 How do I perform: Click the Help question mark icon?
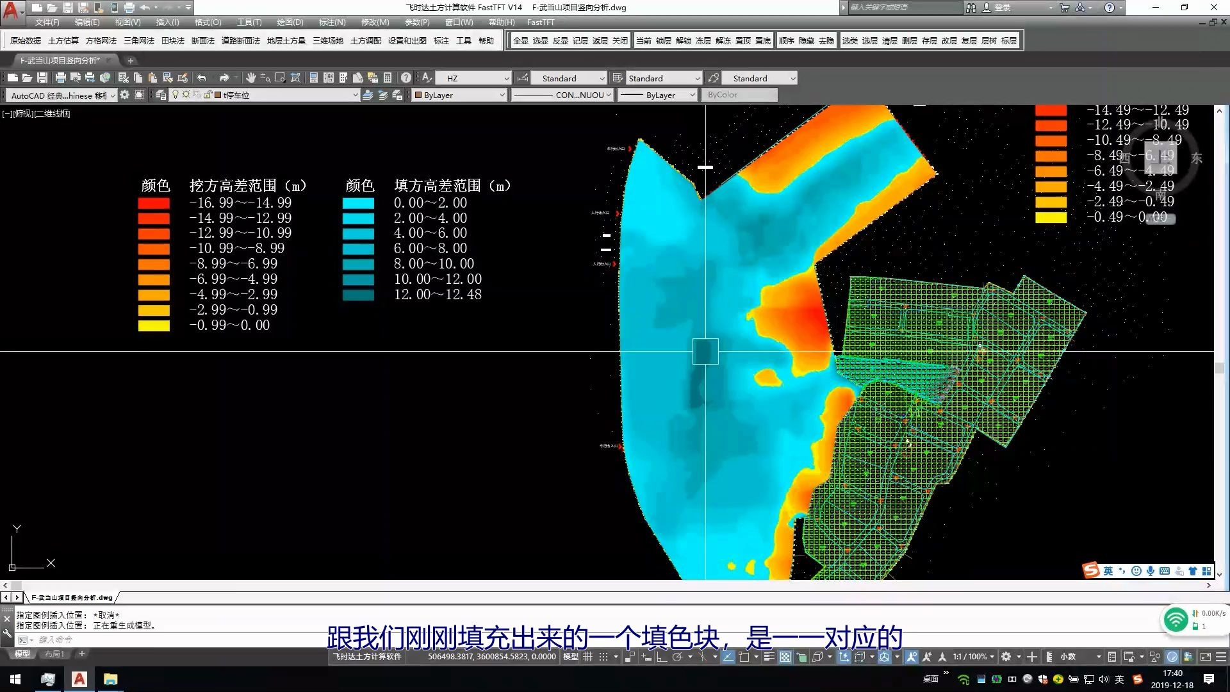(406, 78)
